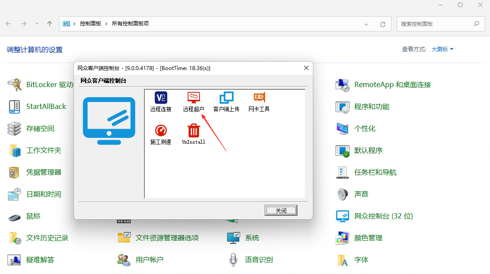490x274 pixels.
Task: Open the 远程超户 tool
Action: click(x=193, y=102)
